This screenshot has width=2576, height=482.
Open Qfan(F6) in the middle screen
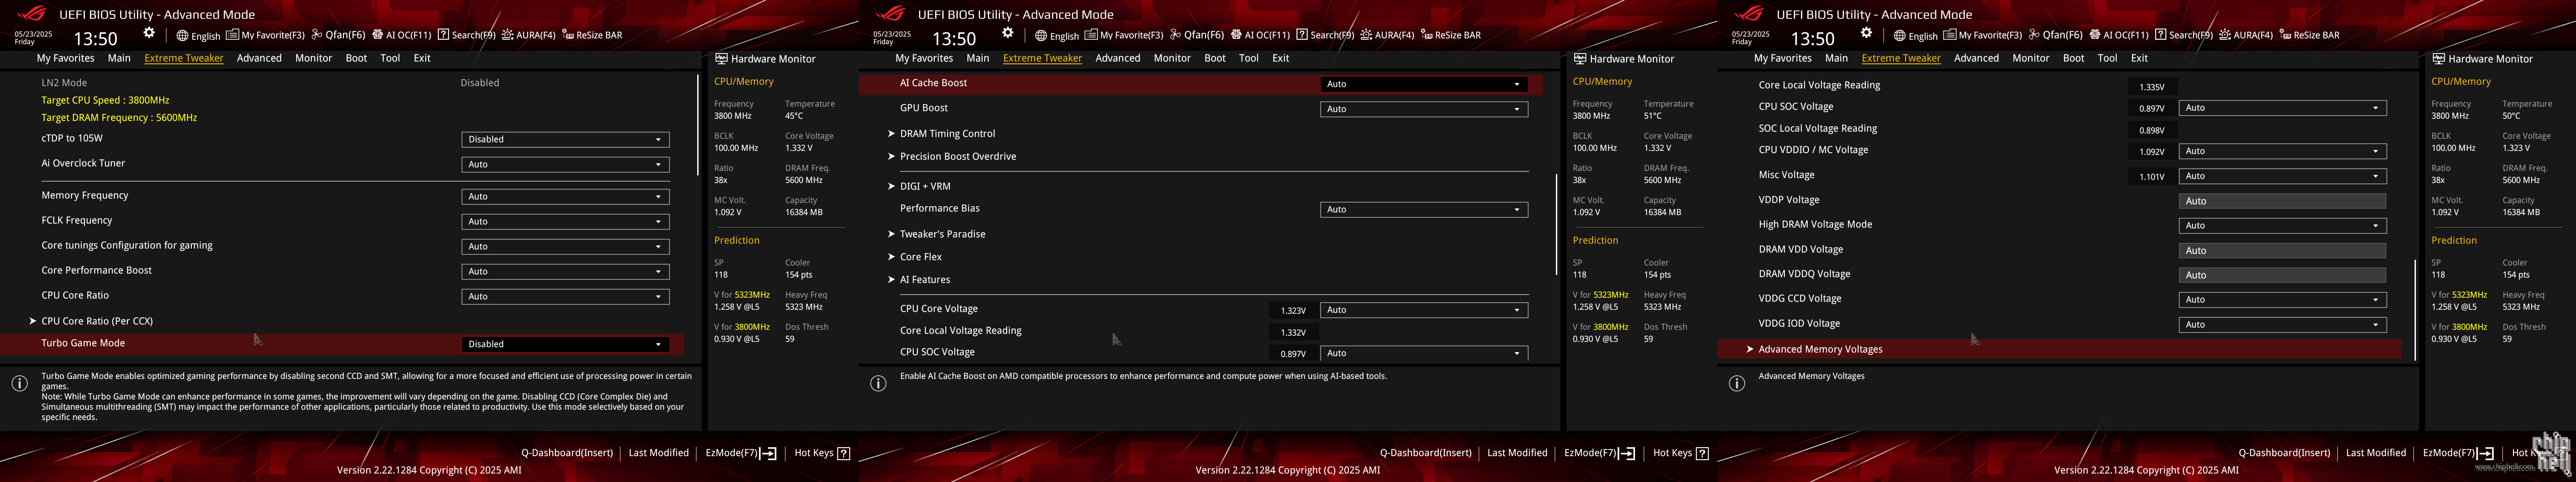pos(1197,35)
